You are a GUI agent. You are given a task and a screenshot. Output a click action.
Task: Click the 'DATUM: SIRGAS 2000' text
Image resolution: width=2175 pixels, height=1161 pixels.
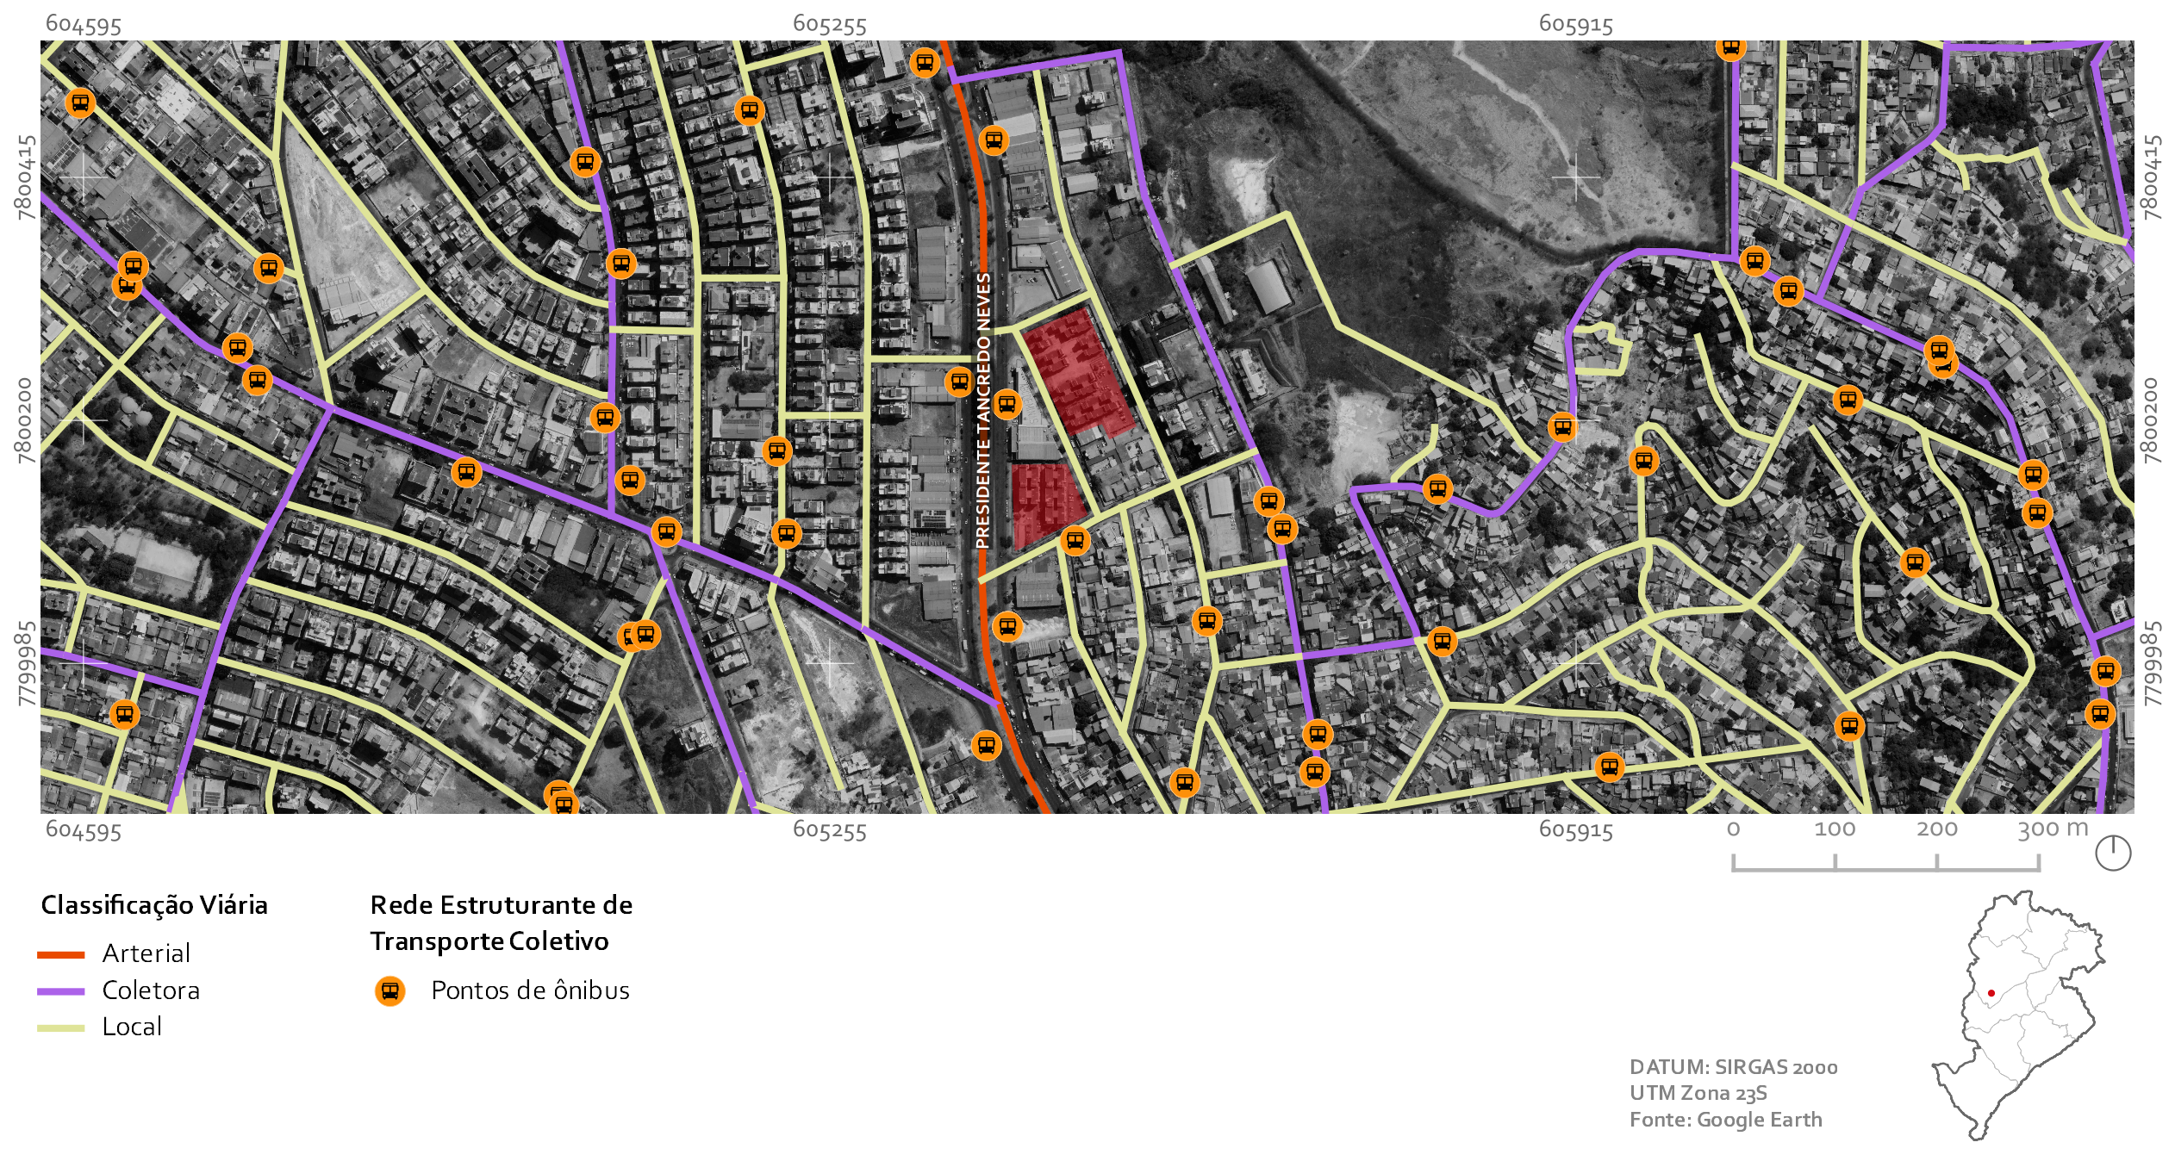(x=1733, y=1067)
